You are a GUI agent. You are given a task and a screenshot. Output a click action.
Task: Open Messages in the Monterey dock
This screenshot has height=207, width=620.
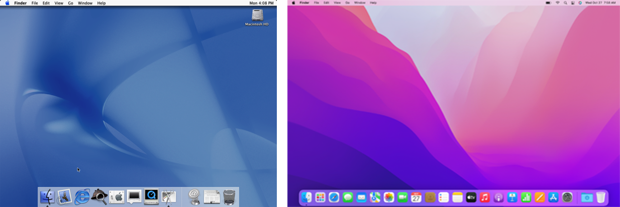click(x=348, y=197)
